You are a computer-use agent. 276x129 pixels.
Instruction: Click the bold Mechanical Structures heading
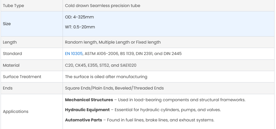[x=89, y=100]
